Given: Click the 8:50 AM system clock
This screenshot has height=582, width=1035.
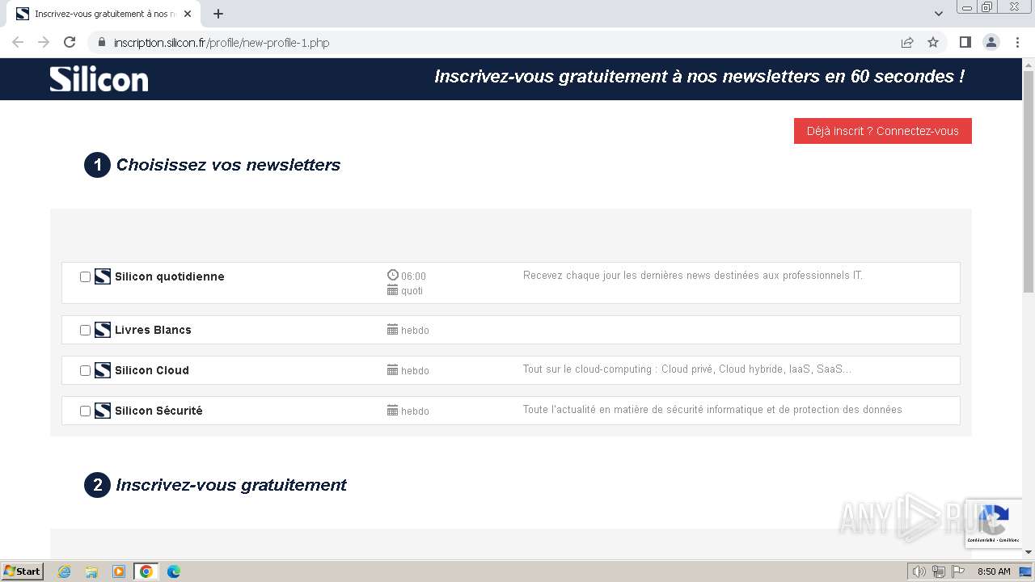Looking at the screenshot, I should point(994,571).
